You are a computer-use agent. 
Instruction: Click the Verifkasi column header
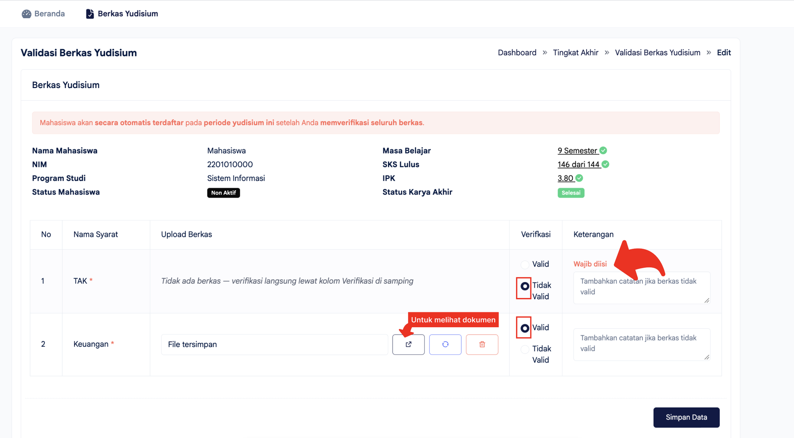(x=536, y=234)
